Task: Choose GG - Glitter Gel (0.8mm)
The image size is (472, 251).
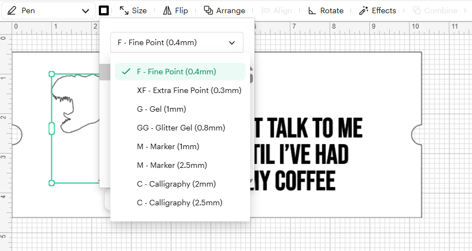Action: pyautogui.click(x=180, y=128)
